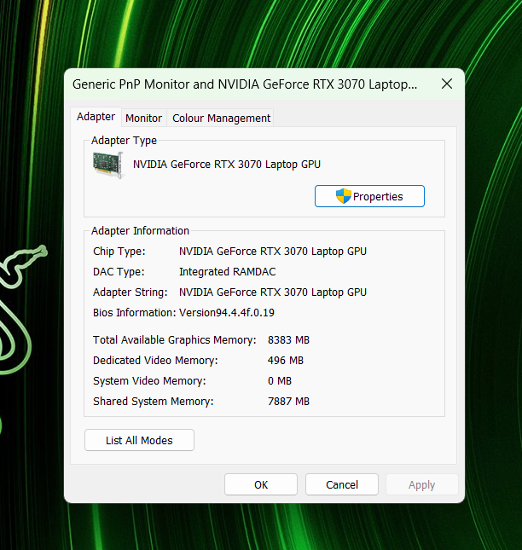Click the shield icon on Properties button
Screen dimensions: 522x550
[343, 196]
